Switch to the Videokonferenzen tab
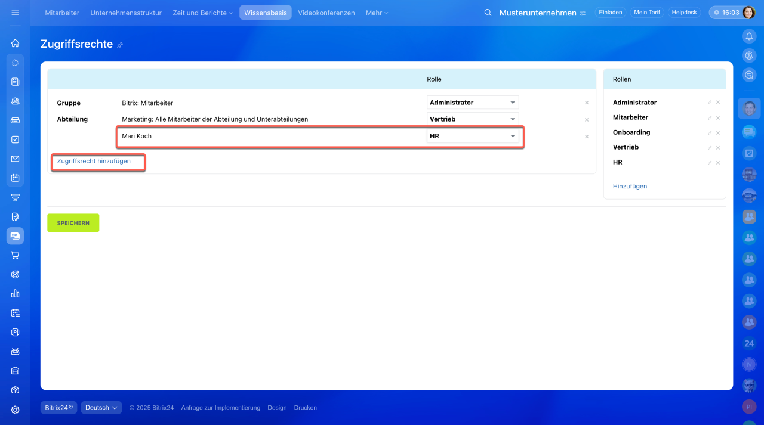The height and width of the screenshot is (425, 764). click(326, 13)
